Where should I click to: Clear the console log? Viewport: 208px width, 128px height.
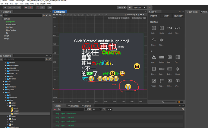click(55, 109)
